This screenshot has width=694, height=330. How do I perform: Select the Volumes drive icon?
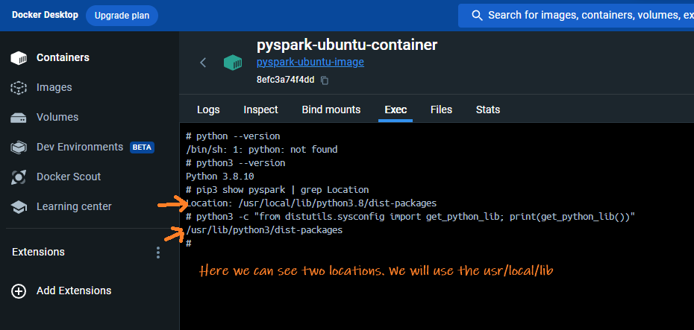(x=19, y=118)
